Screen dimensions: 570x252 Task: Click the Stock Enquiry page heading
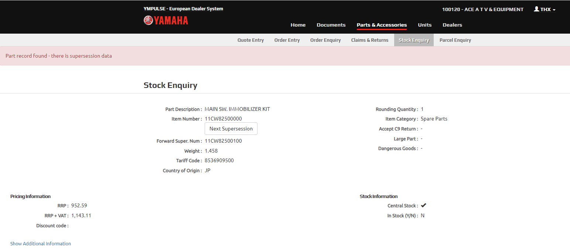tap(170, 85)
